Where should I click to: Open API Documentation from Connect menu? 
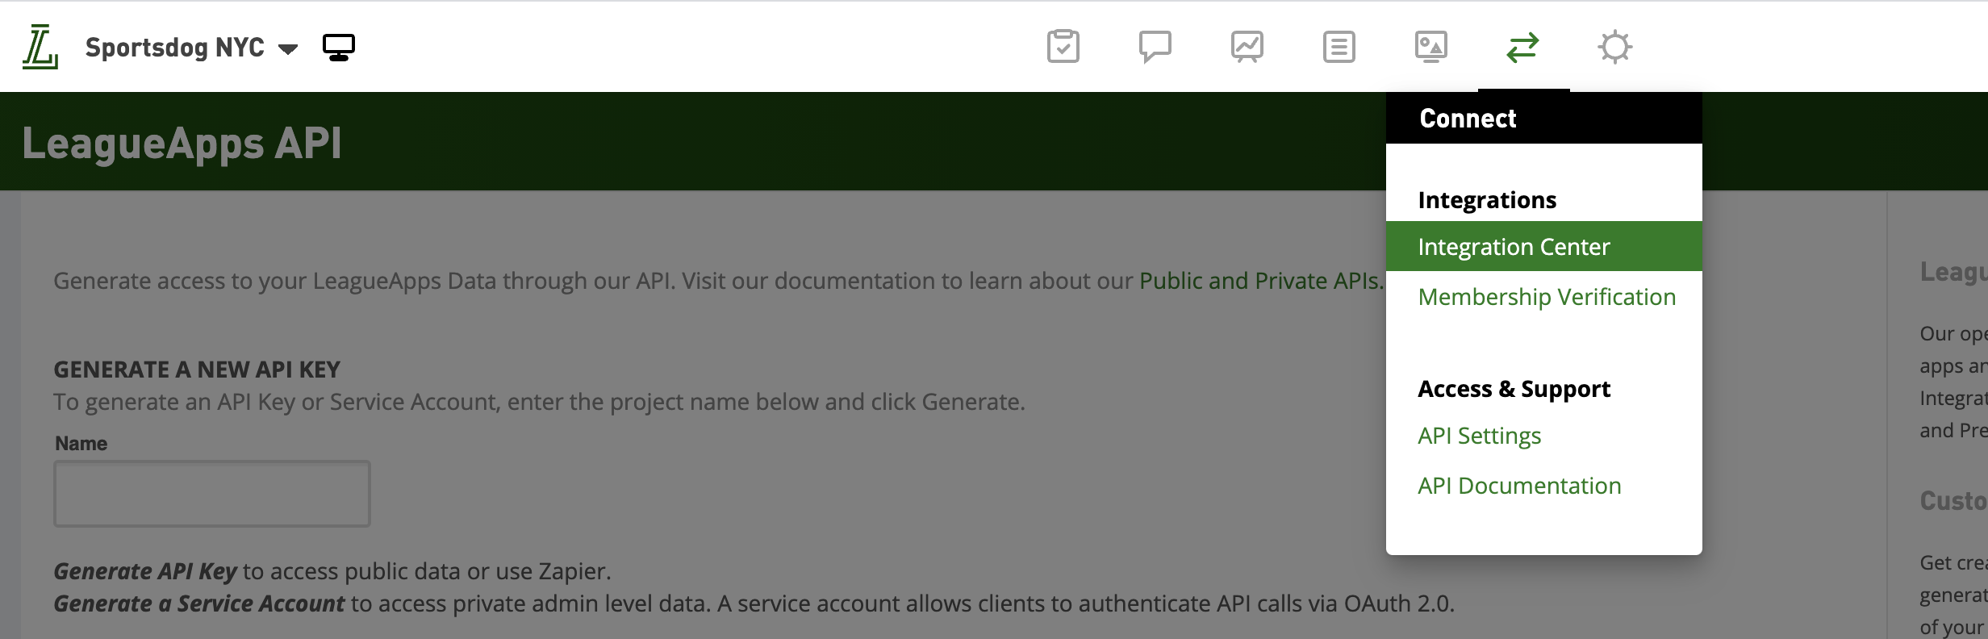pos(1519,486)
